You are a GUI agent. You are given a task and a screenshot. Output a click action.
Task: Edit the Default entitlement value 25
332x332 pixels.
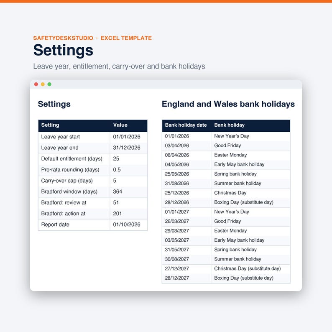pyautogui.click(x=116, y=159)
